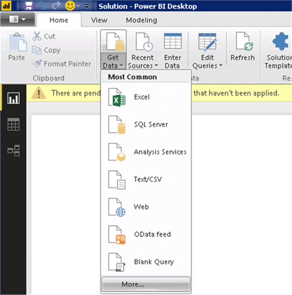292x295 pixels.
Task: Select OData feed data source
Action: [x=146, y=234]
